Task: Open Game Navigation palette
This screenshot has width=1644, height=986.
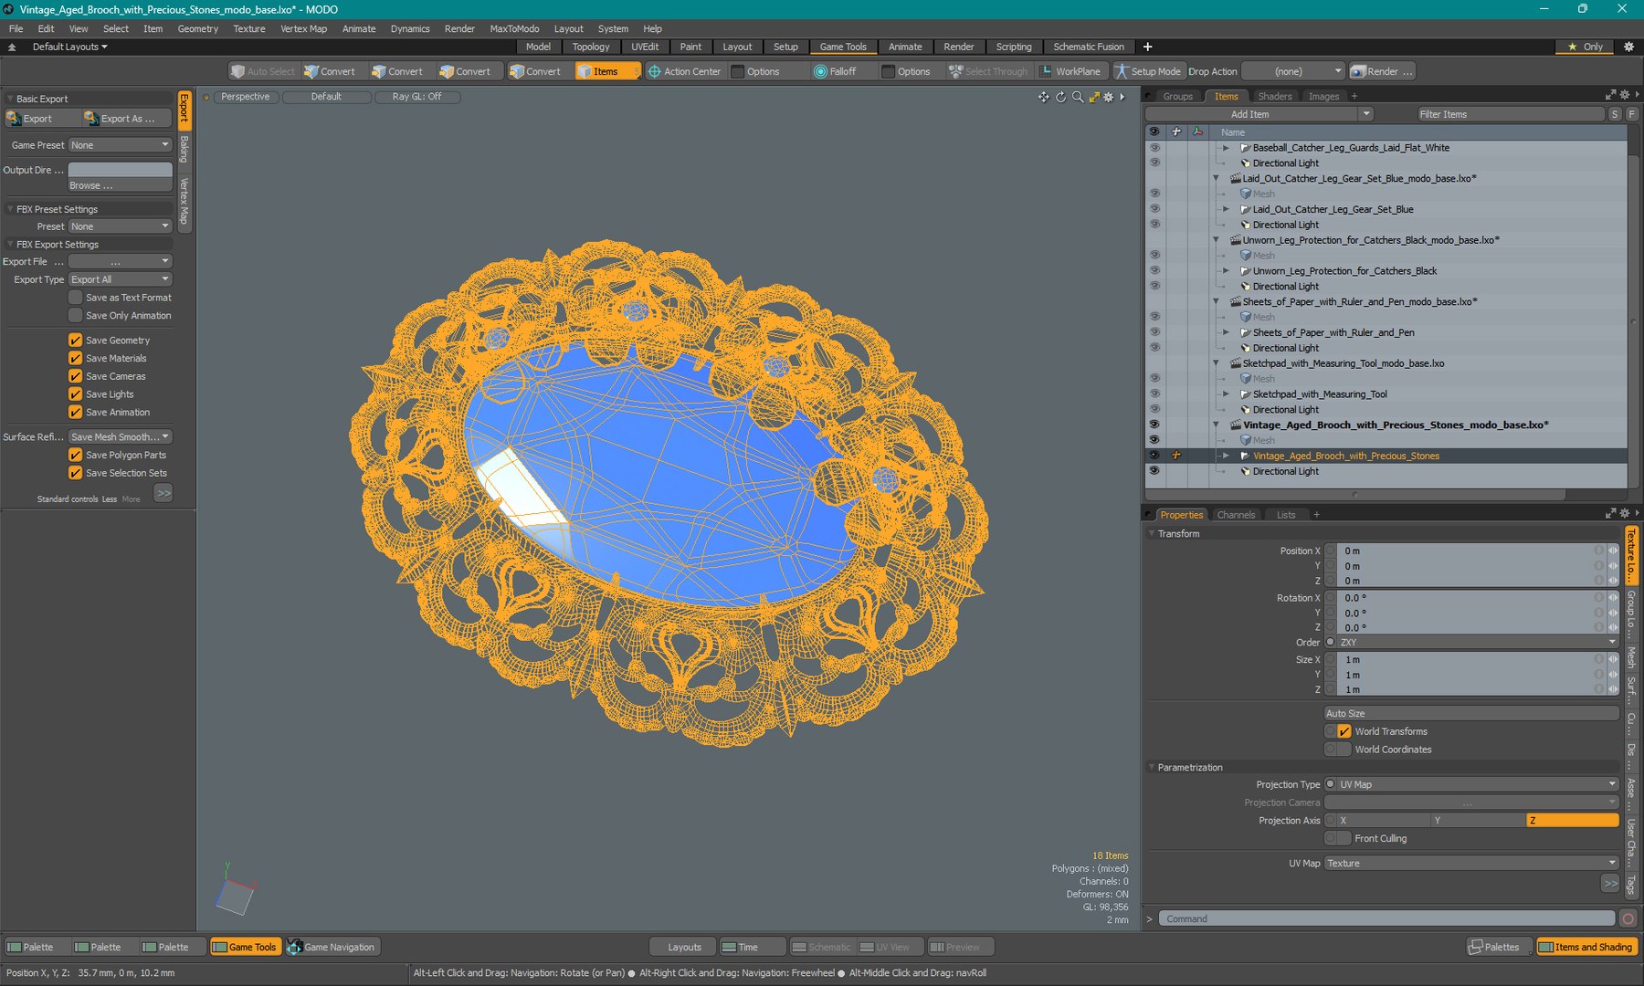Action: 332,947
